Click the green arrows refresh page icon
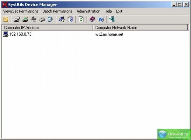The height and width of the screenshot is (140, 191). (81, 19)
